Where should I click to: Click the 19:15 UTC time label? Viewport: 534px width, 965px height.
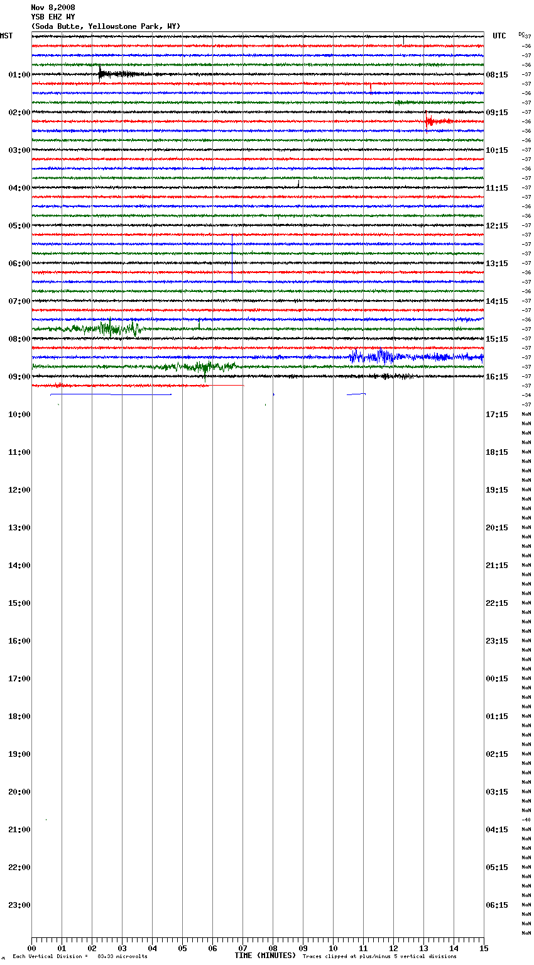click(497, 490)
